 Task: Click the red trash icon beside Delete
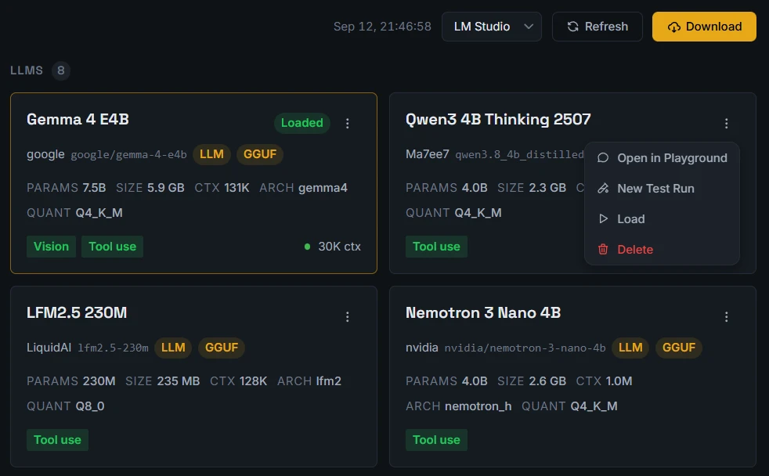click(603, 249)
